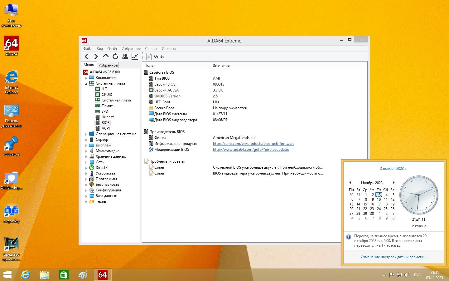
Task: Open the volume speaker tray icon
Action: 407,275
